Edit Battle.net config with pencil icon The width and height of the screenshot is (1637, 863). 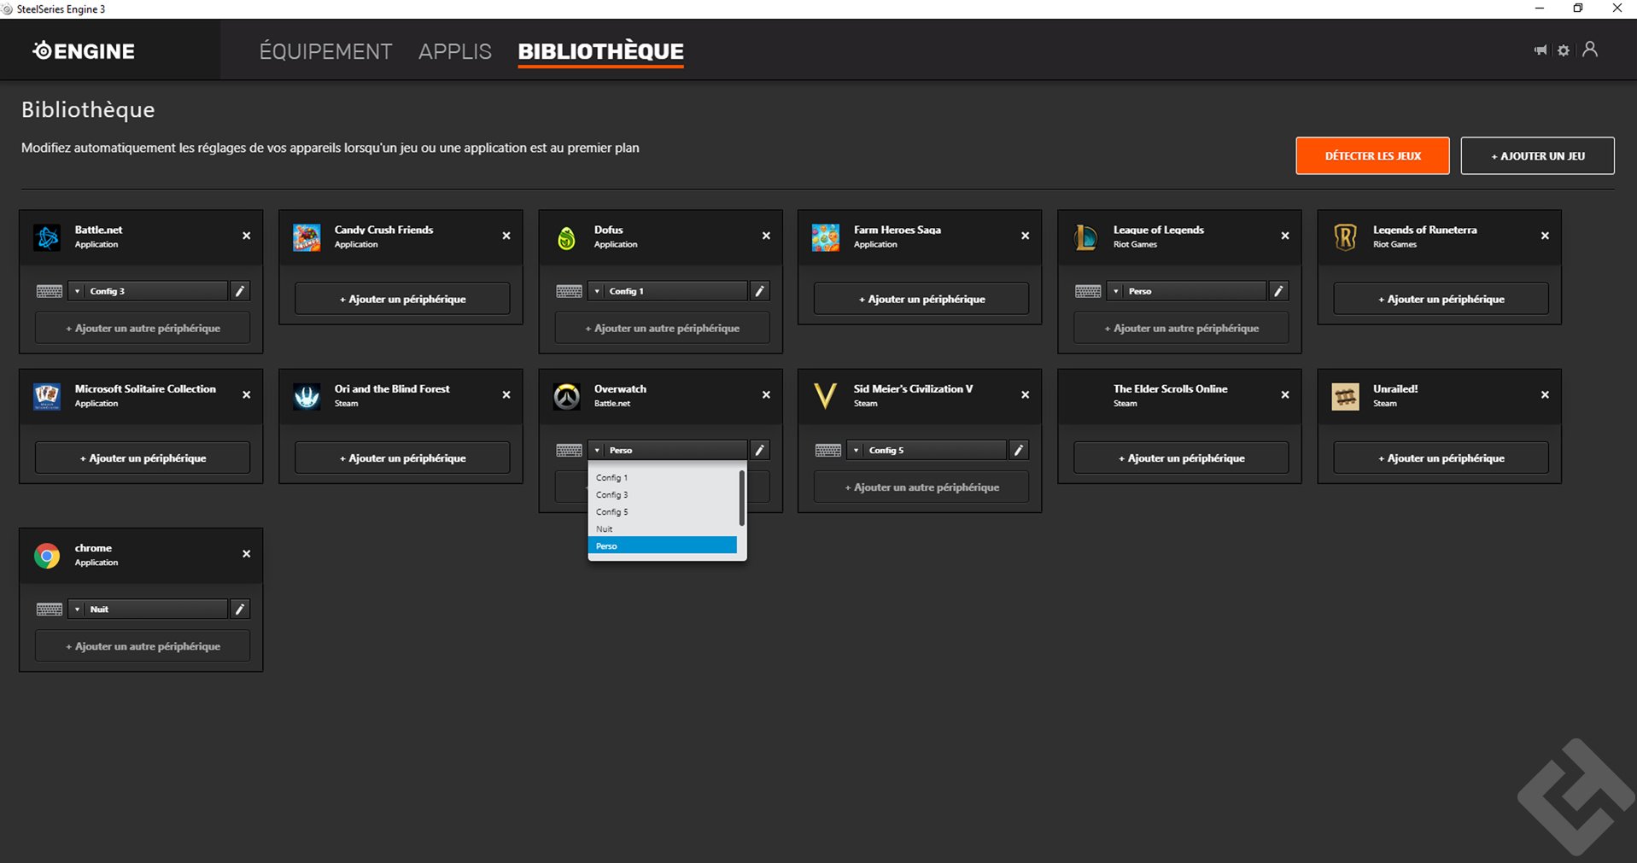[x=240, y=291]
